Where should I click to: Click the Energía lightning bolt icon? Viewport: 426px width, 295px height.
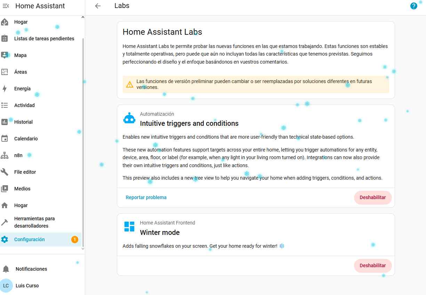coord(5,89)
